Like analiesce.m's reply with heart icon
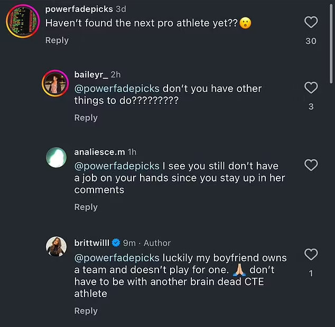335x327 pixels. 311,165
